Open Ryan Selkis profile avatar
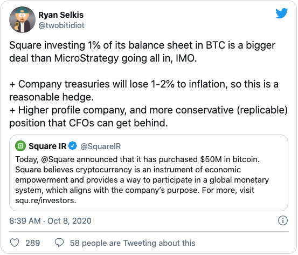This screenshot has height=255, width=298. click(x=22, y=19)
